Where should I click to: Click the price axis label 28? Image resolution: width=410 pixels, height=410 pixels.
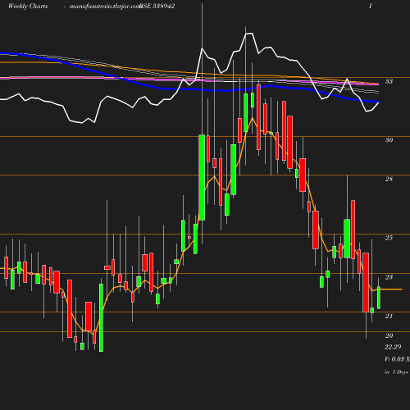(x=389, y=179)
